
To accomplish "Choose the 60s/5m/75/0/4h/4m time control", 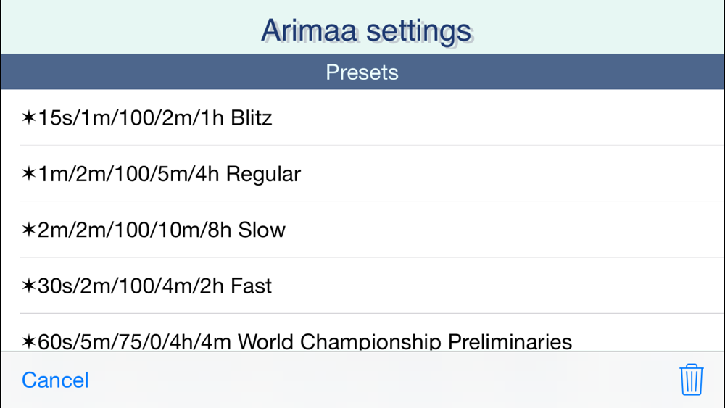I will click(x=135, y=342).
